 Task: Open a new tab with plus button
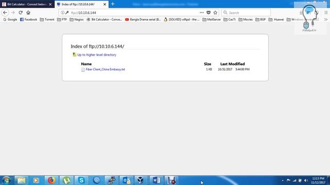pyautogui.click(x=113, y=4)
